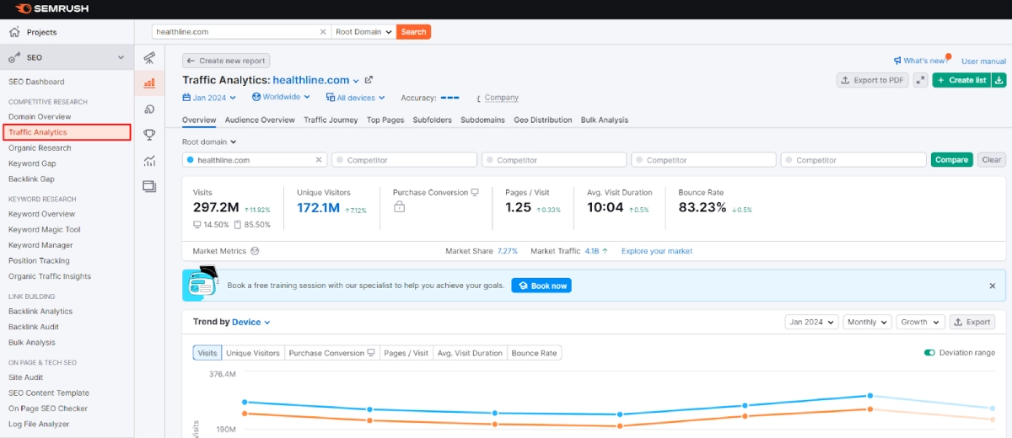
Task: Click the lock icon under Purchase Conversion
Action: click(400, 207)
